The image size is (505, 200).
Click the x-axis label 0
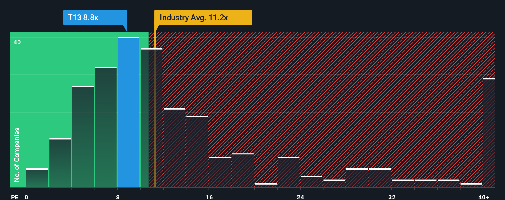[26, 197]
